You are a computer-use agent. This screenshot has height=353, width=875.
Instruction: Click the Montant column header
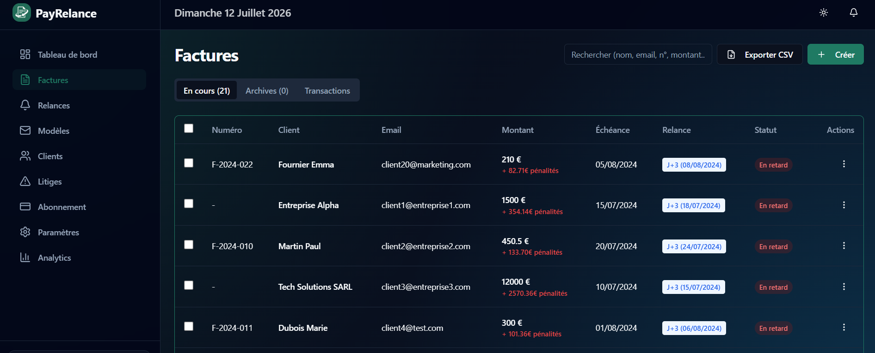click(x=518, y=130)
